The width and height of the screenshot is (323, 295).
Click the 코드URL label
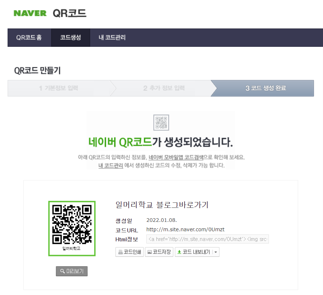pos(127,230)
